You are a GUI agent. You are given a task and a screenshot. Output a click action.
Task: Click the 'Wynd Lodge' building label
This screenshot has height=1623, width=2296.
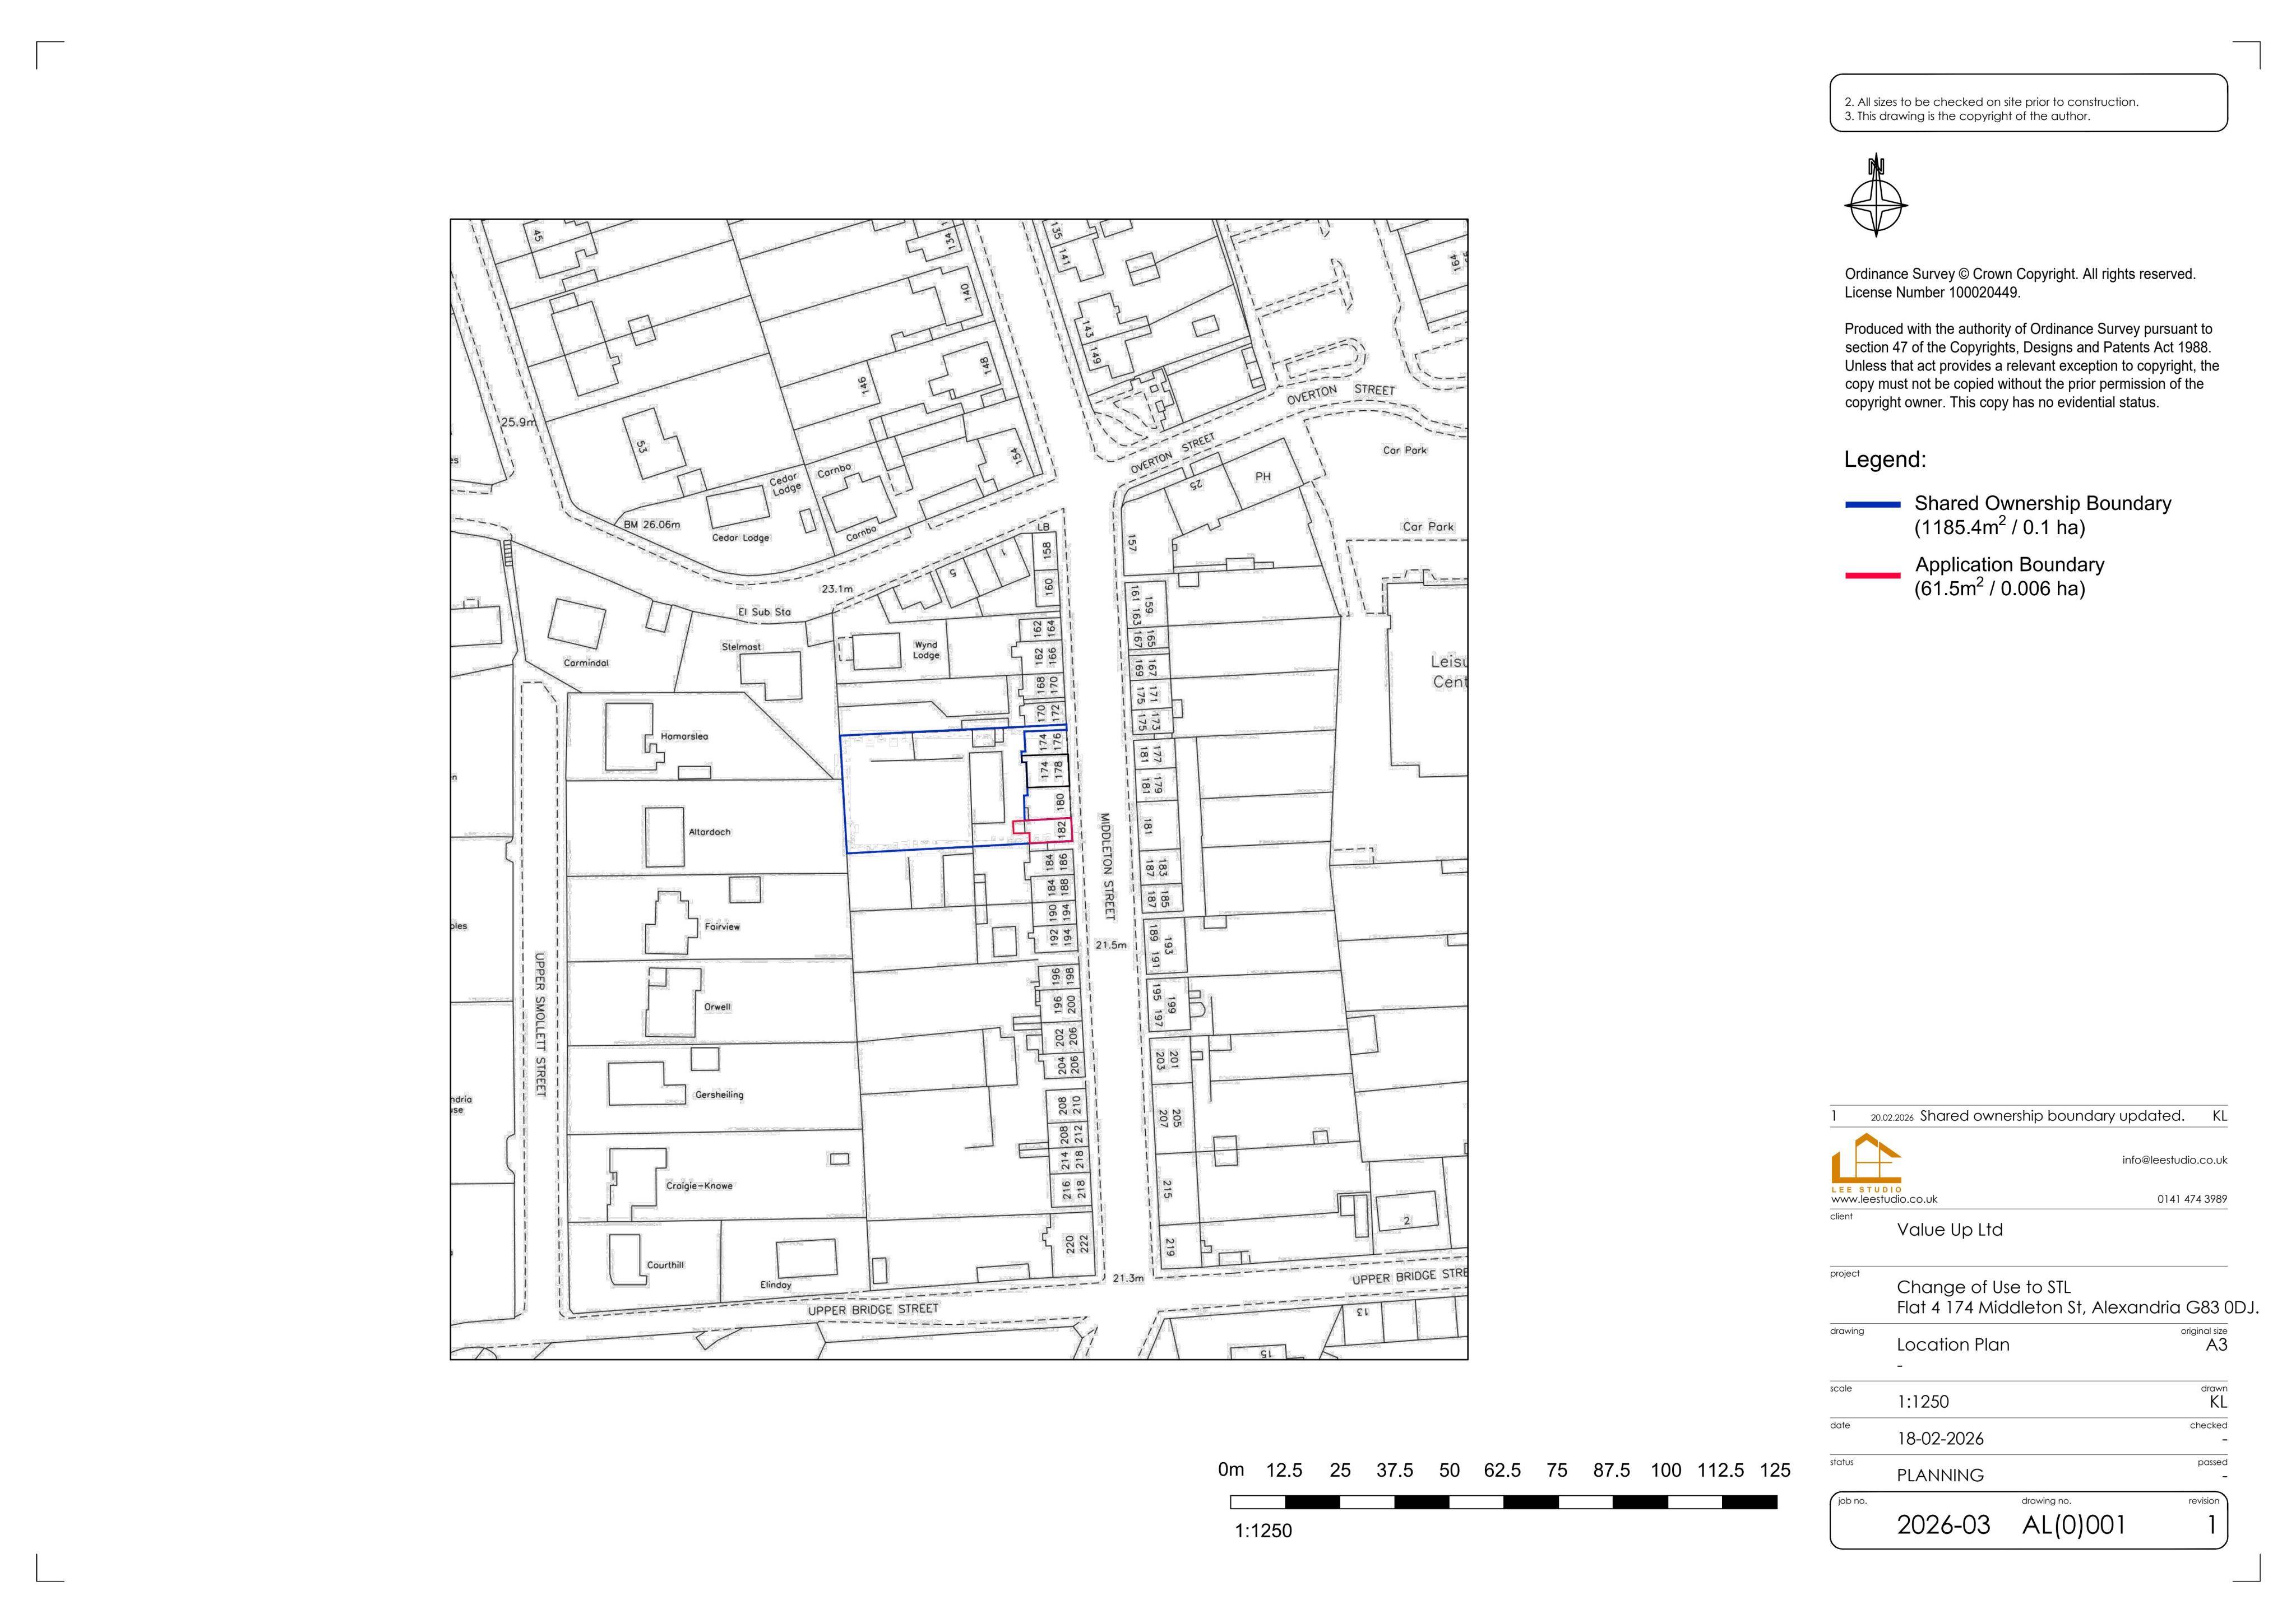926,651
